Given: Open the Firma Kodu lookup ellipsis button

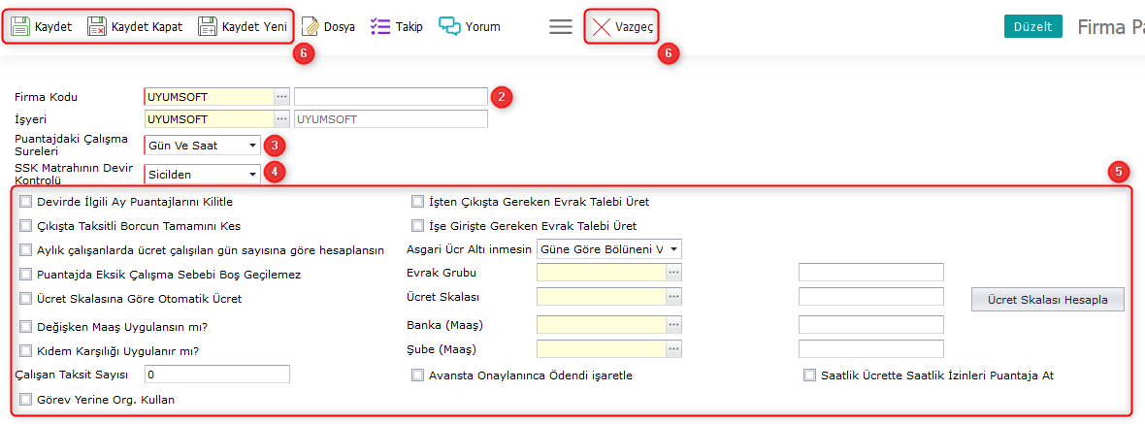Looking at the screenshot, I should pos(281,97).
